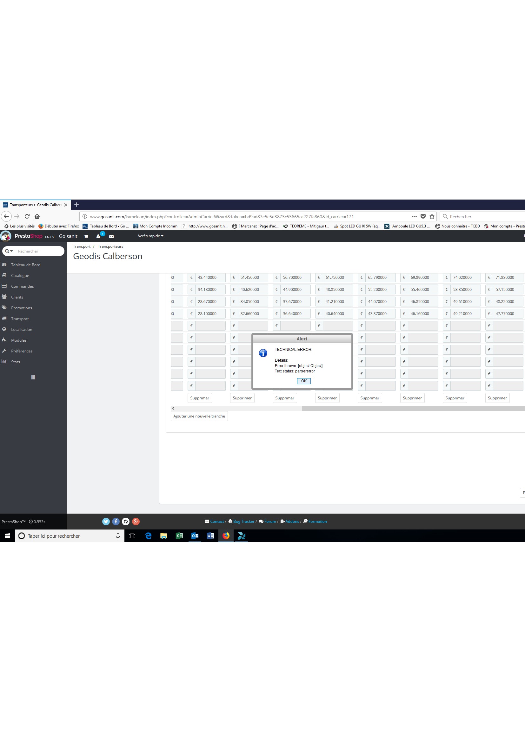This screenshot has width=525, height=742.
Task: Open the 'Les plus visités' bookmark
Action: pos(19,226)
